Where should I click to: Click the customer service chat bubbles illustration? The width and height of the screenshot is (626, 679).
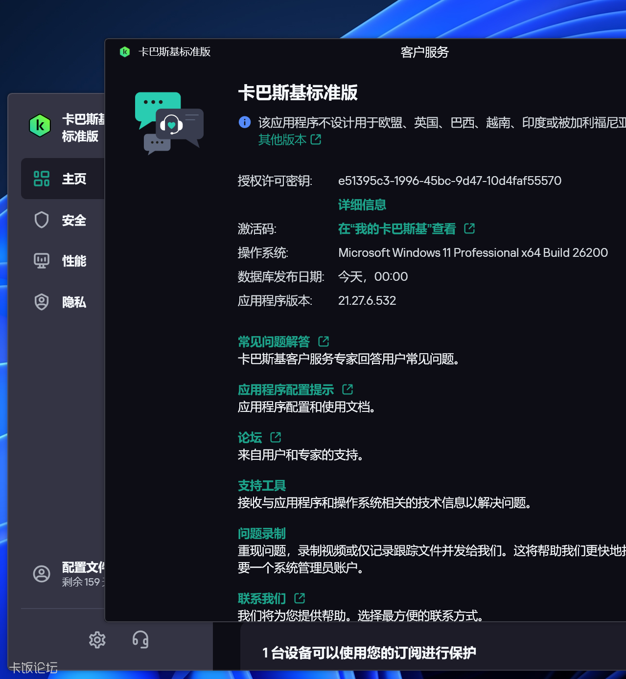(169, 123)
